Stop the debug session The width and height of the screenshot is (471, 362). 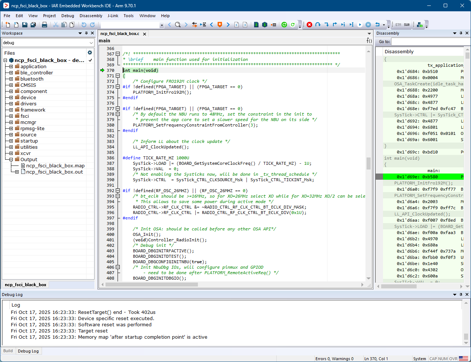pyautogui.click(x=309, y=24)
